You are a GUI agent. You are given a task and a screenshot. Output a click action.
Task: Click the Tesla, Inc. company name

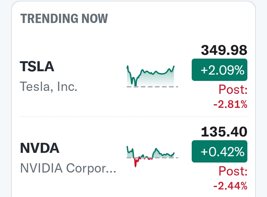coord(48,87)
